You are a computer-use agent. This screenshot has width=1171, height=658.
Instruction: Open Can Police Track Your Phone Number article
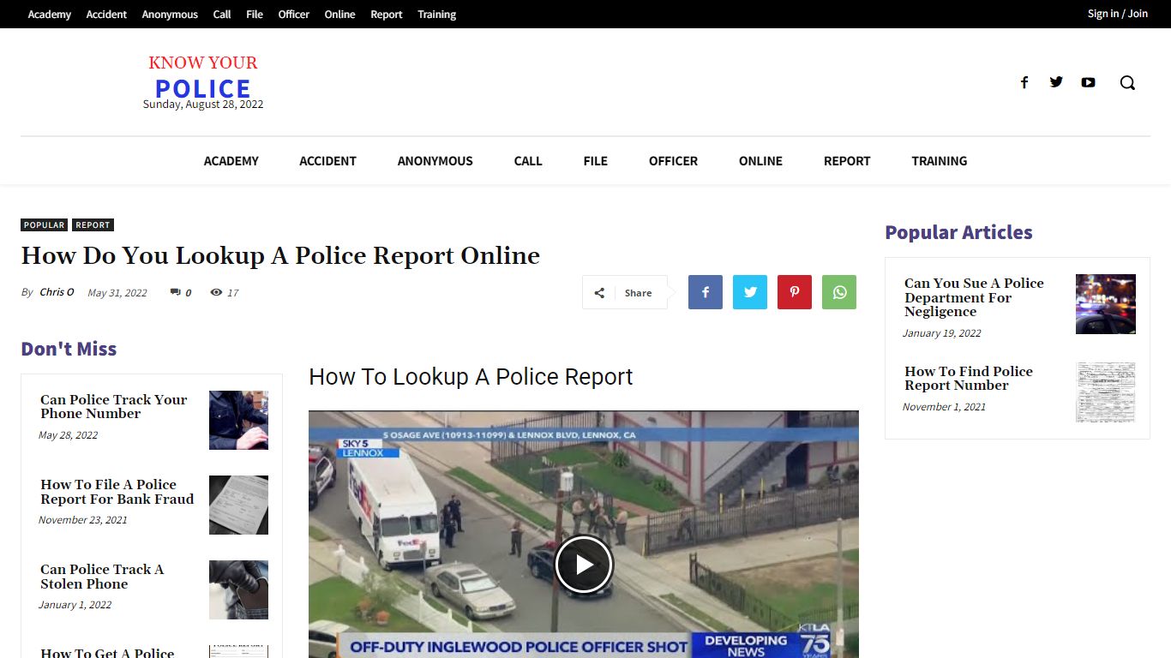click(113, 407)
